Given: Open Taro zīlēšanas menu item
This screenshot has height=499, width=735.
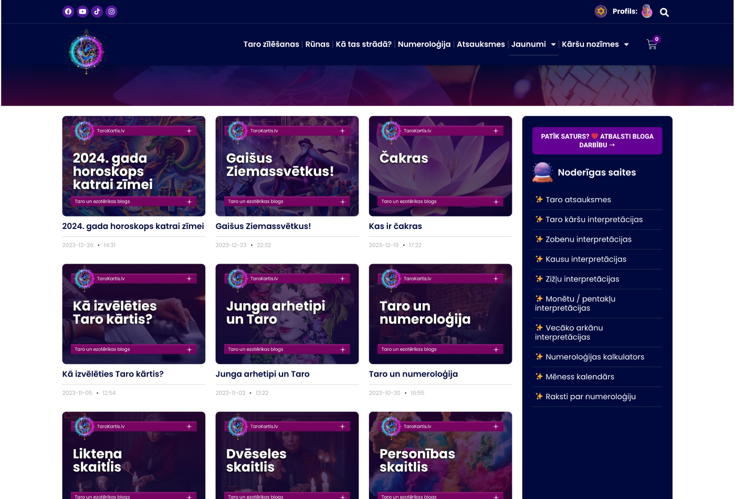Looking at the screenshot, I should pyautogui.click(x=271, y=44).
